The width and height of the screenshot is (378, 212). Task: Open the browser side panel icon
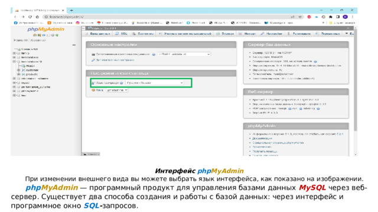[338, 17]
